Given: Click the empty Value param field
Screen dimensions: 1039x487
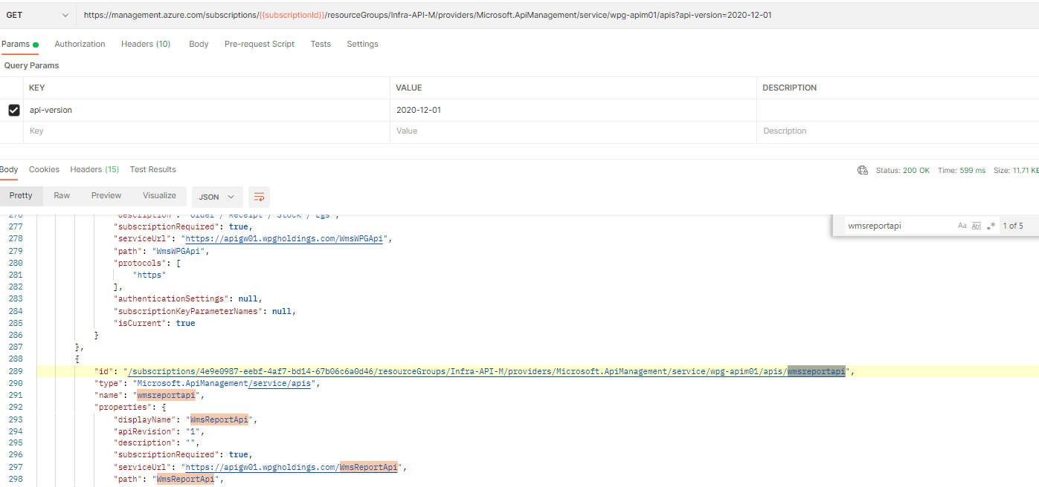Looking at the screenshot, I should click(x=573, y=131).
